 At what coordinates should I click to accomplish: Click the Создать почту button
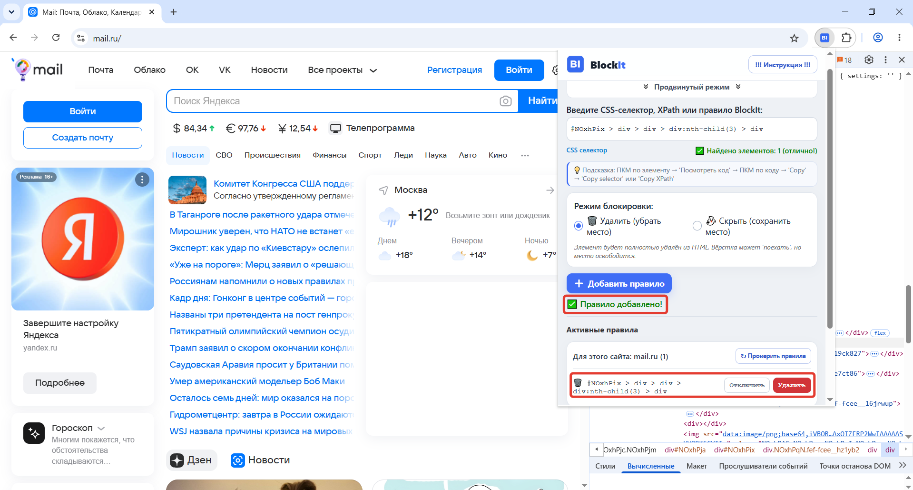[83, 138]
